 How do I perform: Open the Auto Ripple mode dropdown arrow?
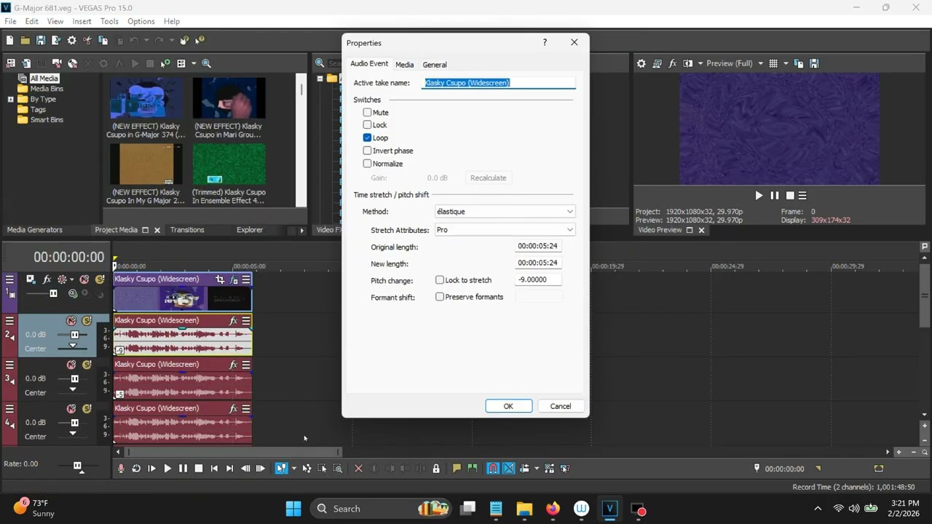(x=537, y=469)
